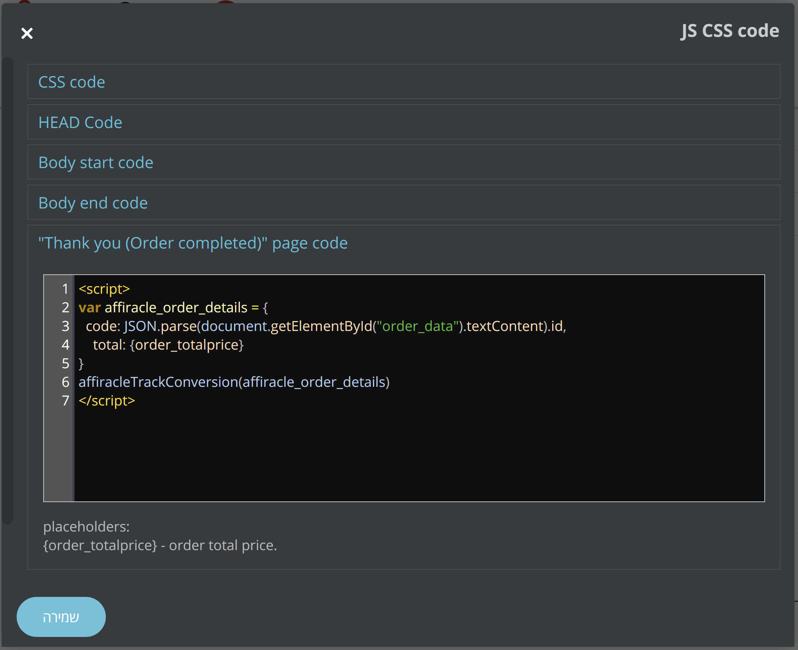Expand the CSS code section
This screenshot has height=650, width=798.
pyautogui.click(x=72, y=82)
